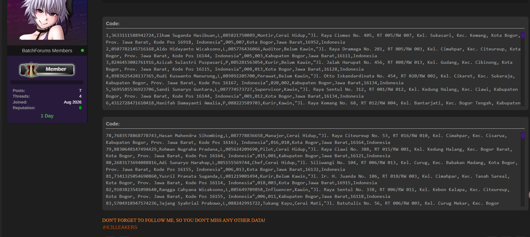The image size is (530, 237).
Task: Click the scrollbar thumb of the code block starting at row 1
Action: point(523,35)
